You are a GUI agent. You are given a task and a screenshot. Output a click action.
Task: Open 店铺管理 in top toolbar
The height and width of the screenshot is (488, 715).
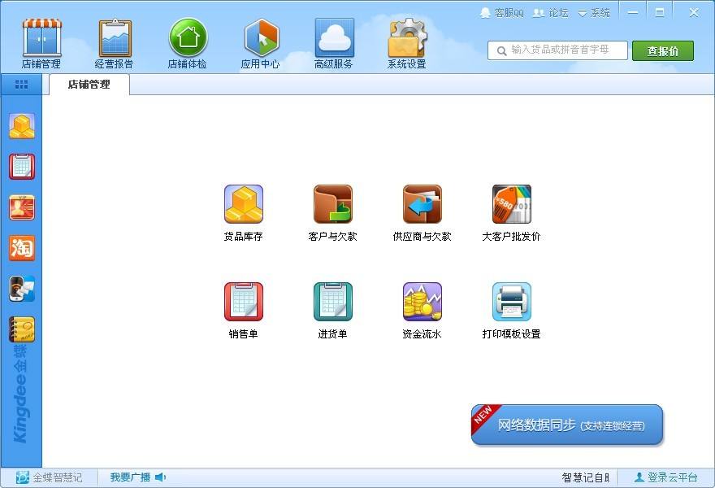[x=41, y=44]
